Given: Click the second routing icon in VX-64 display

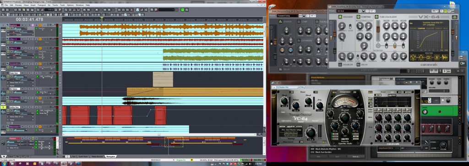Looking at the screenshot, I should point(421,57).
